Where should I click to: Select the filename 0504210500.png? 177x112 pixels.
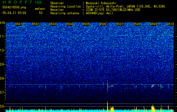pos(14,7)
